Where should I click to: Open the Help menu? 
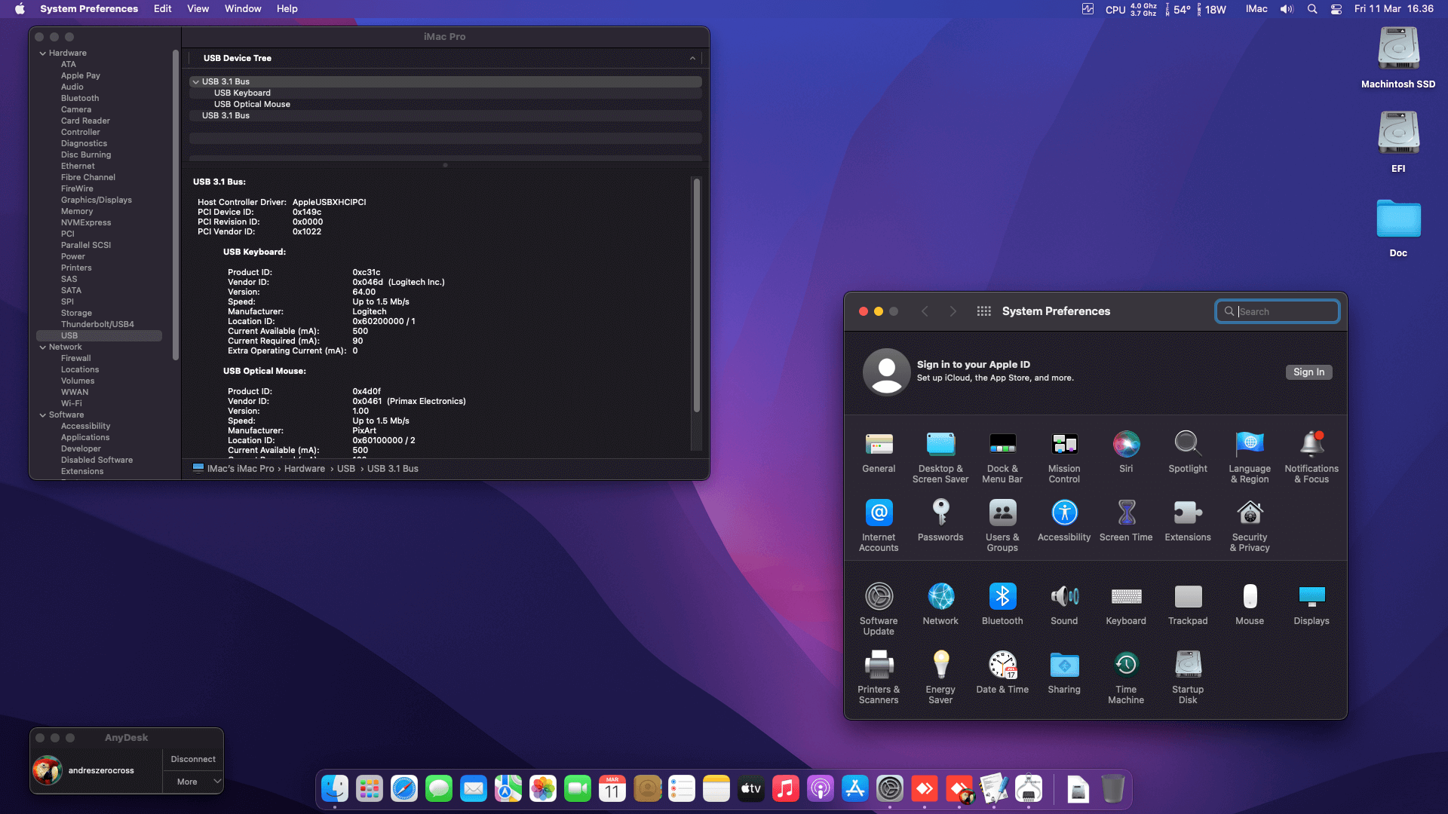pyautogui.click(x=287, y=9)
